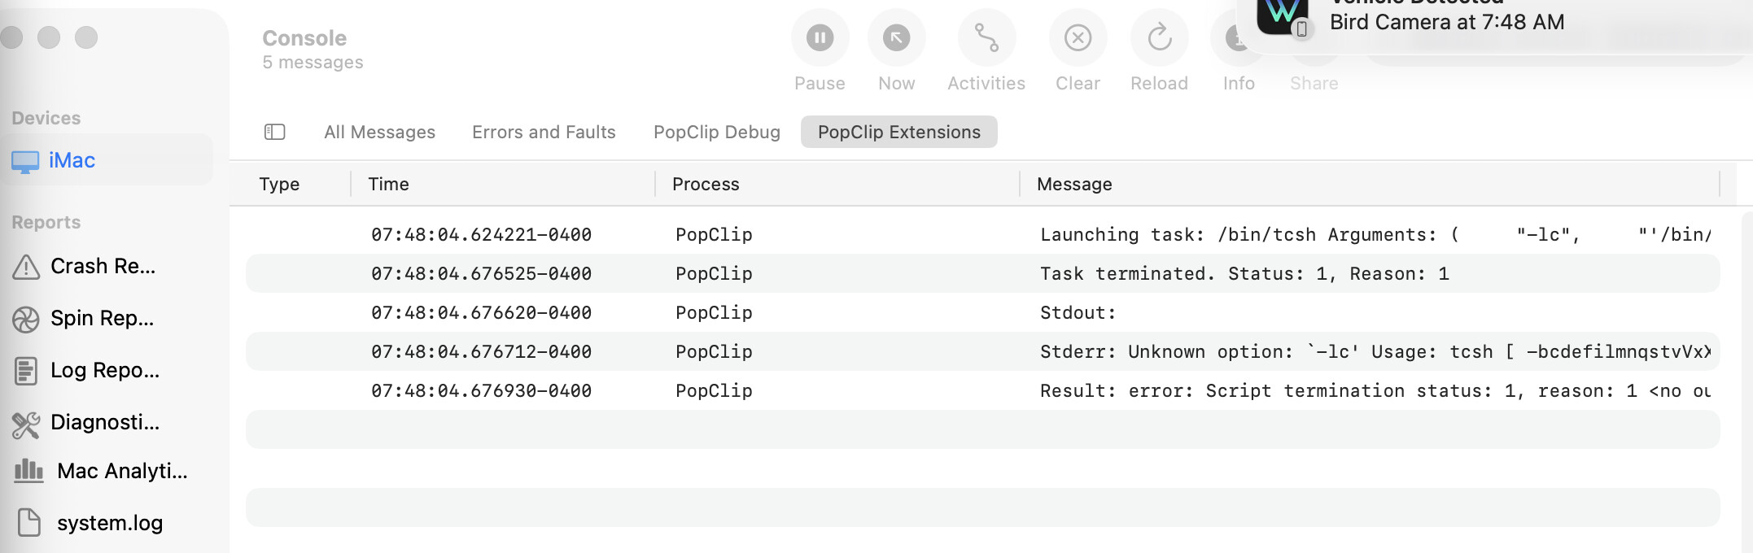The width and height of the screenshot is (1753, 553).
Task: Clear all console messages
Action: (1078, 38)
